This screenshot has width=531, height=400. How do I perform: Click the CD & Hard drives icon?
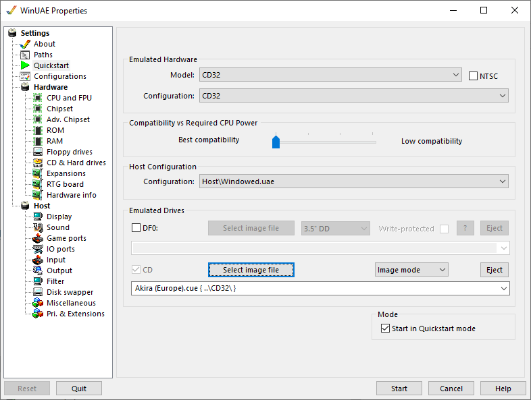pos(38,163)
